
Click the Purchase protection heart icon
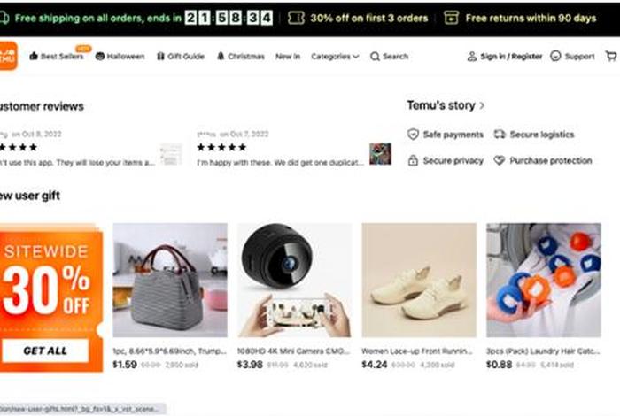(500, 160)
